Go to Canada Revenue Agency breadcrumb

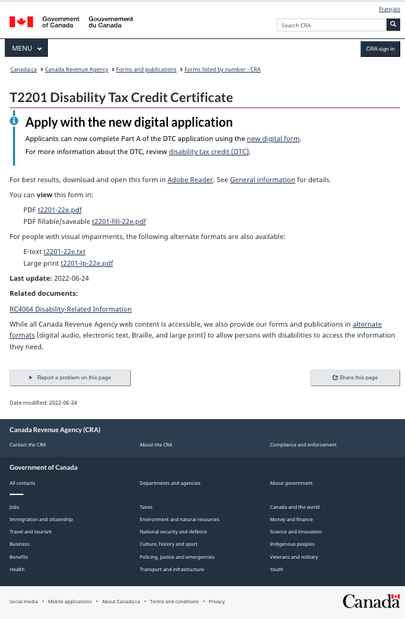(x=76, y=69)
